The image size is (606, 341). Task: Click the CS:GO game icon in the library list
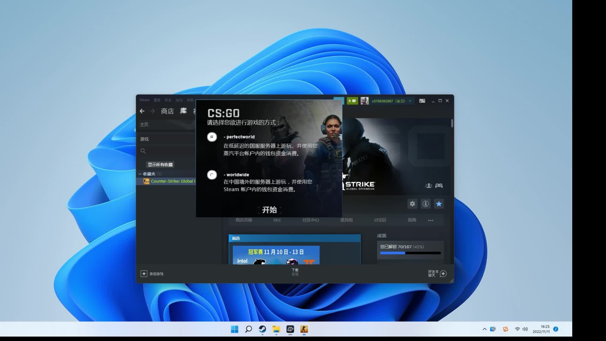pyautogui.click(x=146, y=181)
